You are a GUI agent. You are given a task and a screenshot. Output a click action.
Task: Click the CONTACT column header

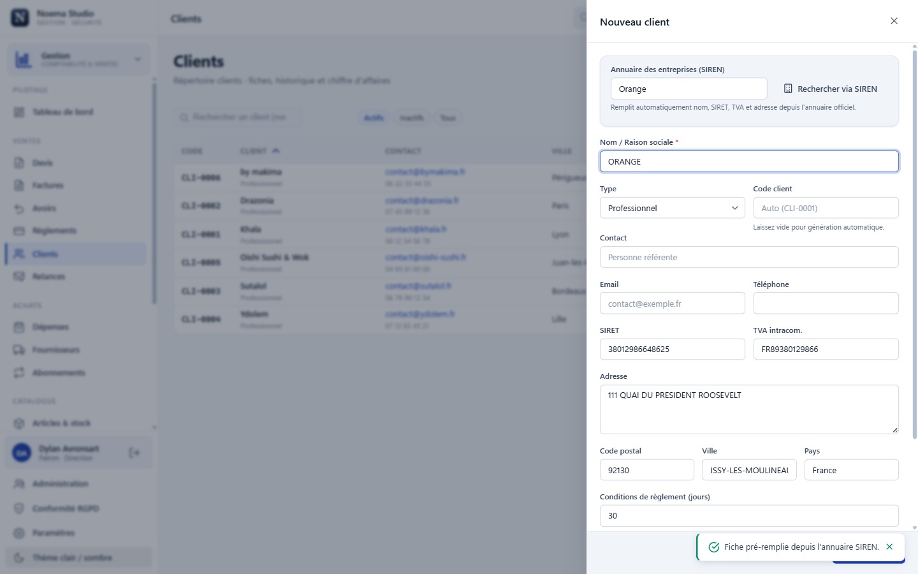[x=403, y=151]
